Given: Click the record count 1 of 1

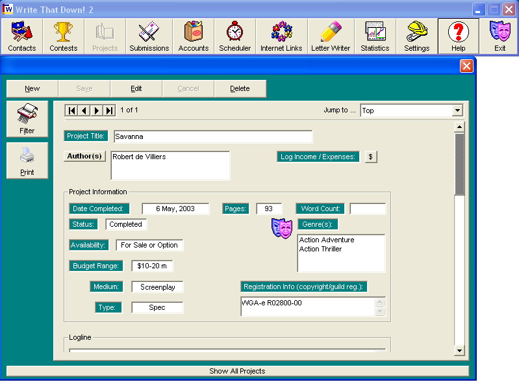Looking at the screenshot, I should click(x=129, y=110).
